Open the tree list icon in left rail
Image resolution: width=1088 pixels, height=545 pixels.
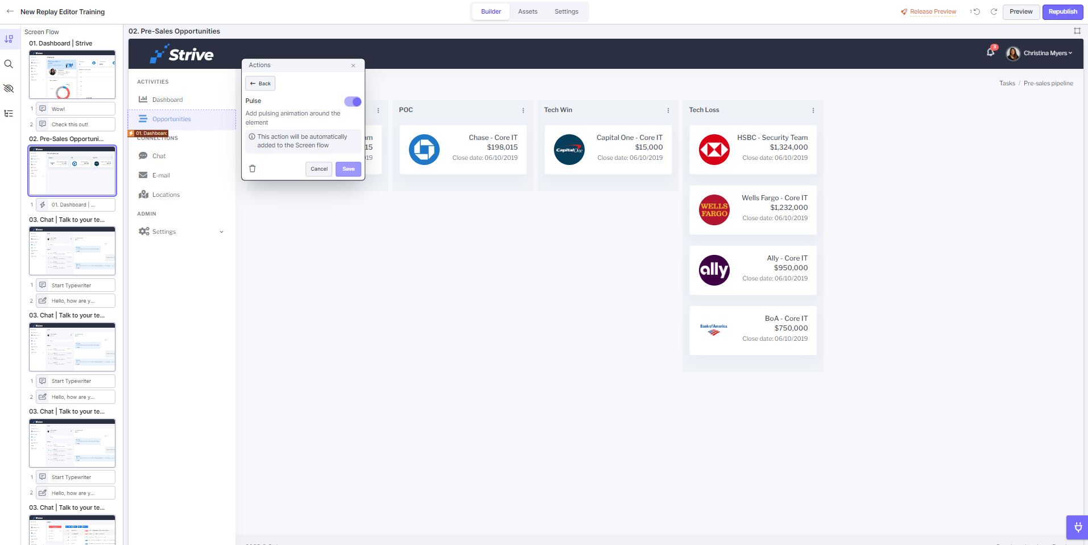click(9, 114)
